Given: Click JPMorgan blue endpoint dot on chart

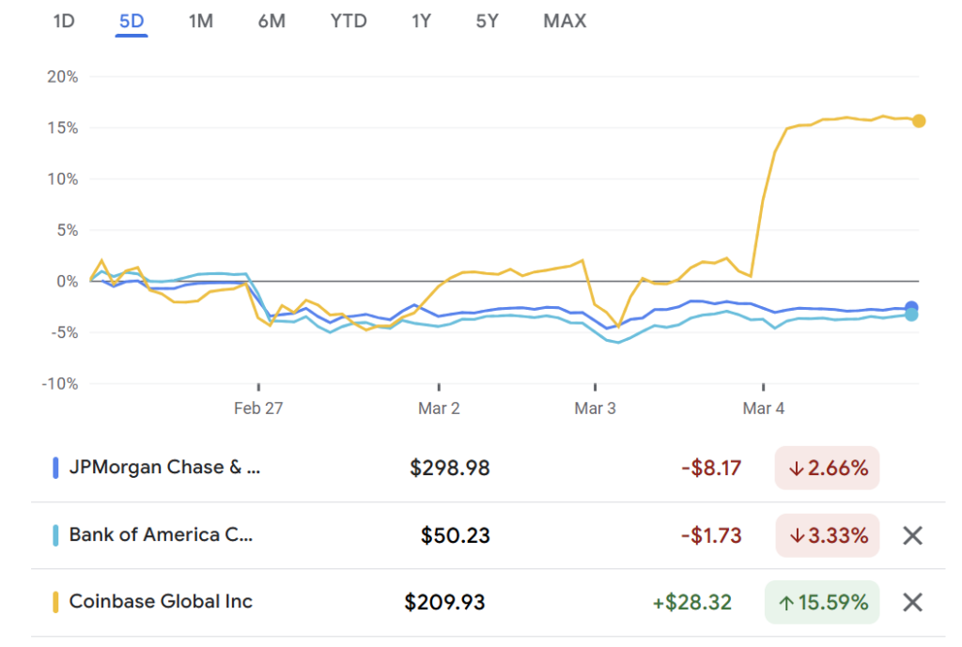Looking at the screenshot, I should (x=911, y=307).
